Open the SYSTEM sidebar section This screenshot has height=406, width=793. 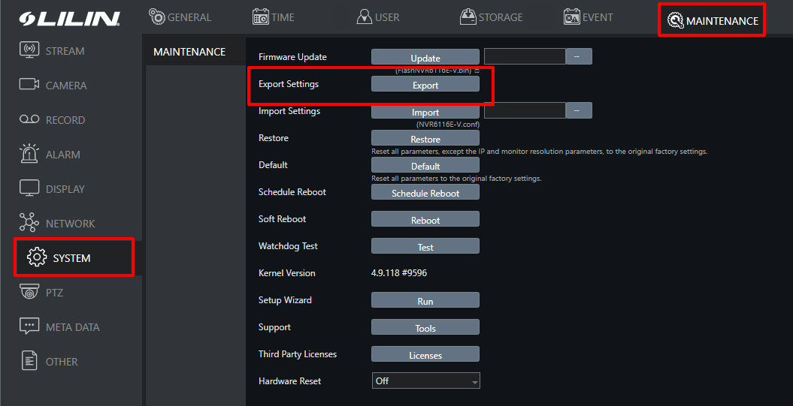pos(74,257)
